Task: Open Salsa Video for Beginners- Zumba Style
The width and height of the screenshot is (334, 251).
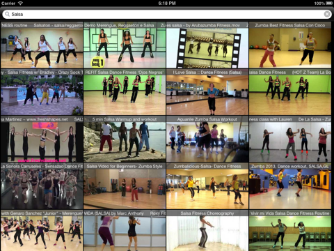Action: (x=125, y=186)
